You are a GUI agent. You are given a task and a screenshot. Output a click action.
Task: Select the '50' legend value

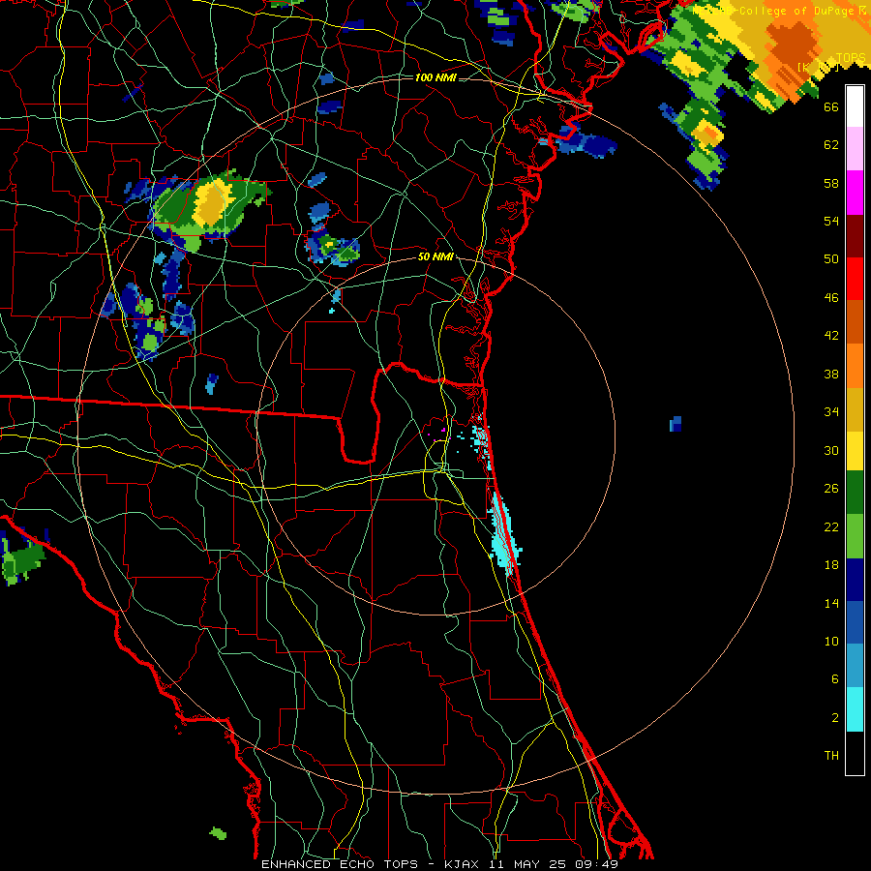point(831,259)
